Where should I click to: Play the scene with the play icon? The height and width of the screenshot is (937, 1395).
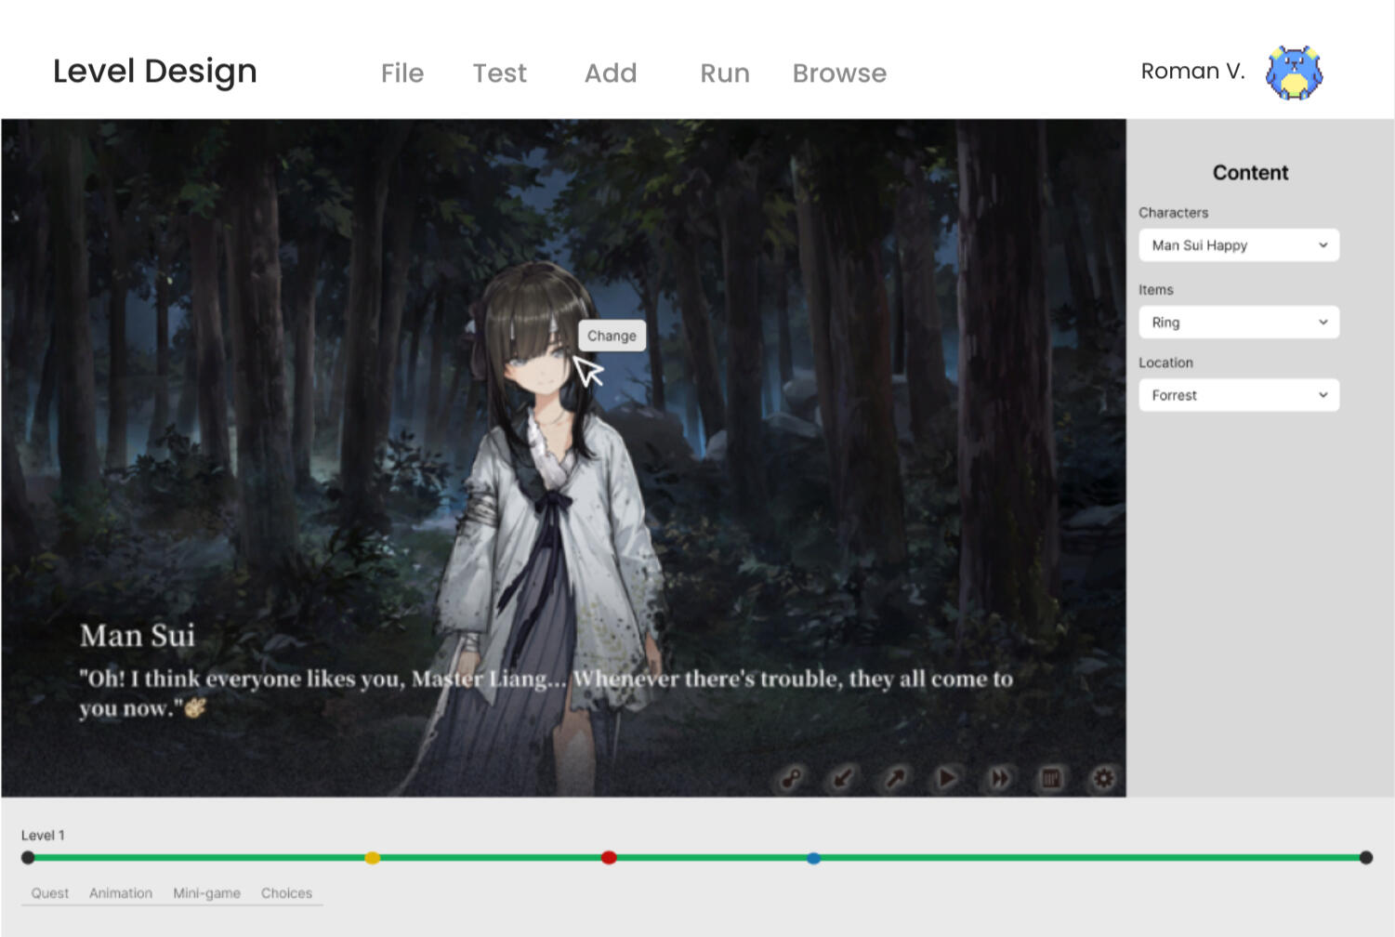(x=947, y=778)
